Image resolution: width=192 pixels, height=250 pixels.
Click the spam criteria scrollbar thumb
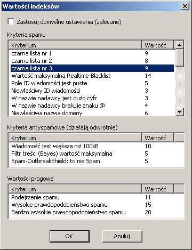(x=179, y=58)
